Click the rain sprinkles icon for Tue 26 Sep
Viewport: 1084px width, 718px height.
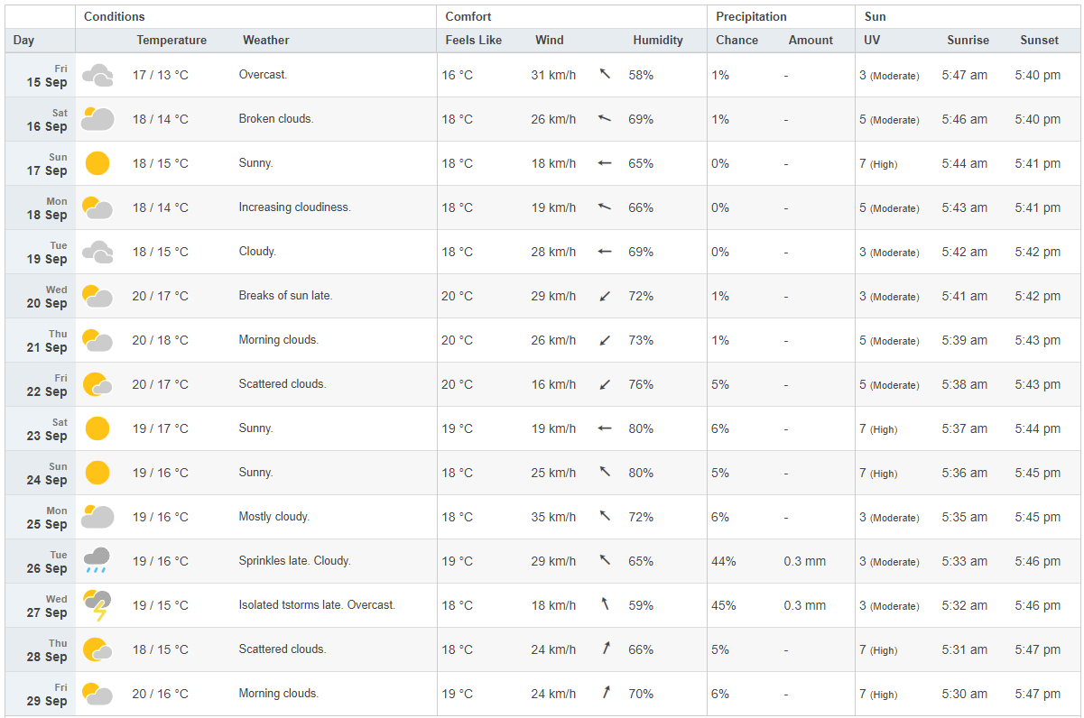point(97,561)
